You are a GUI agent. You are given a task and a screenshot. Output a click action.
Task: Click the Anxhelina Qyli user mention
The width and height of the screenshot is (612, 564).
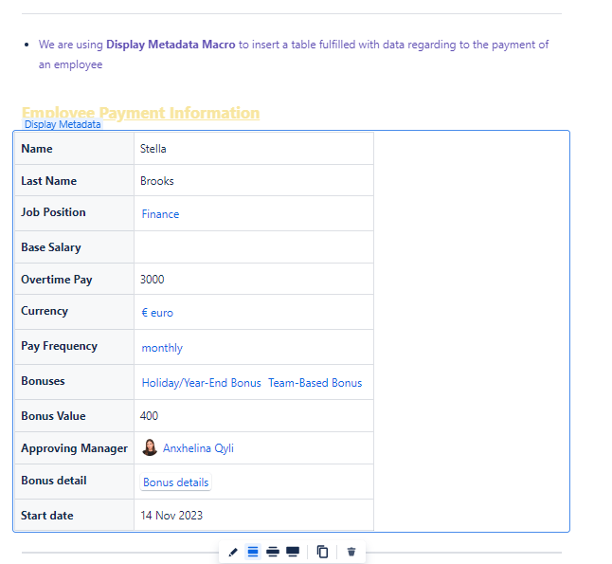198,448
